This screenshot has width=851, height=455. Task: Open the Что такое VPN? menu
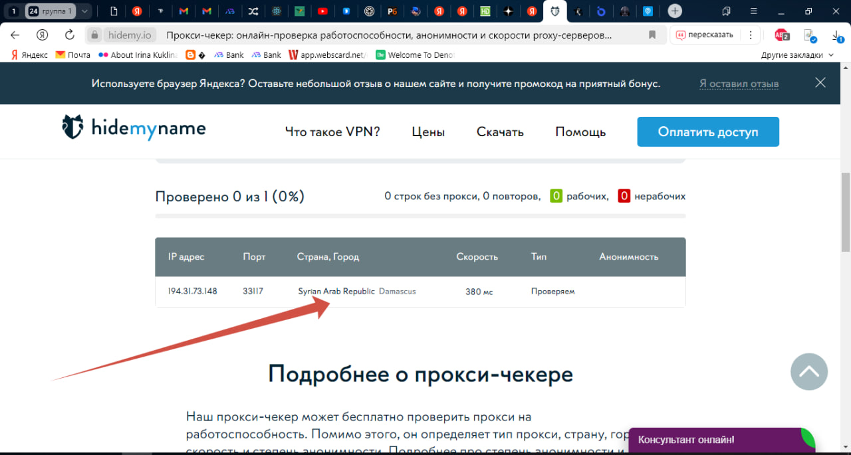(x=332, y=132)
